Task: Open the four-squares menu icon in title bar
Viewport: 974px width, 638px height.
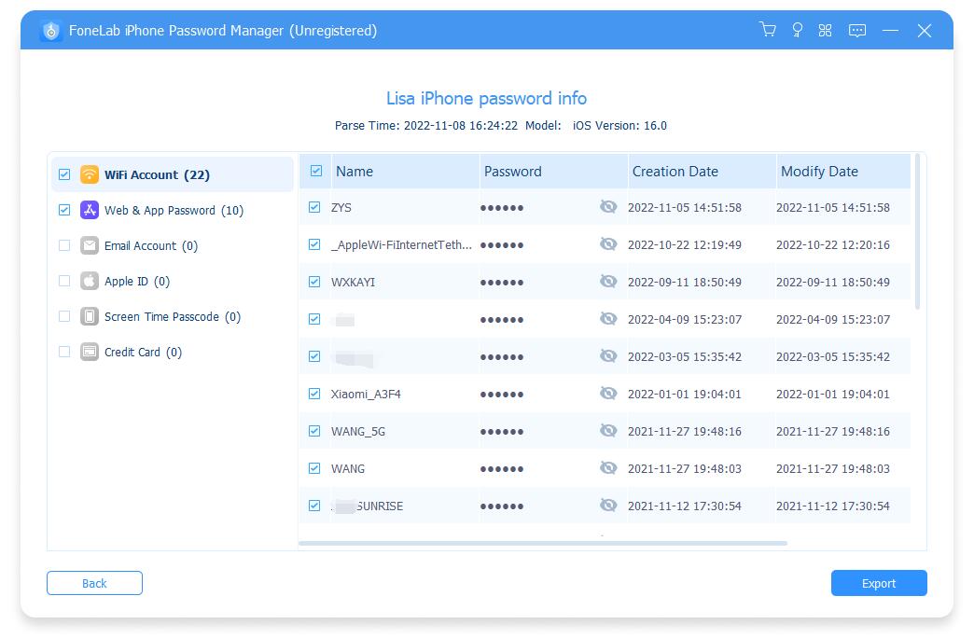Action: [825, 30]
